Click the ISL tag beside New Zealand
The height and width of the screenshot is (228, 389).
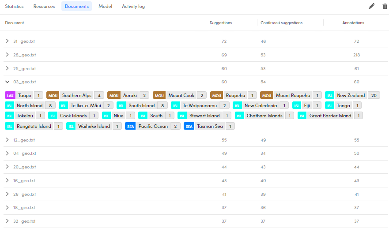(x=330, y=95)
